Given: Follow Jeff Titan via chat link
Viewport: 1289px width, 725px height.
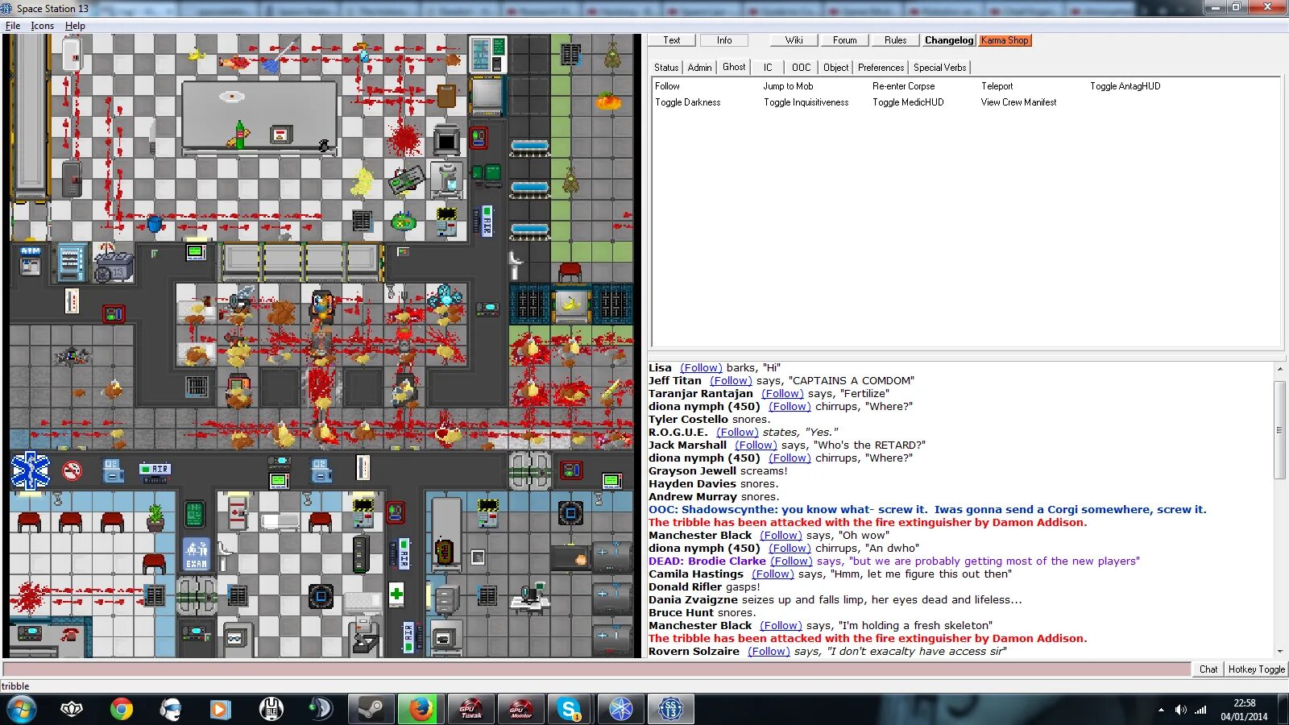Looking at the screenshot, I should click(x=731, y=381).
